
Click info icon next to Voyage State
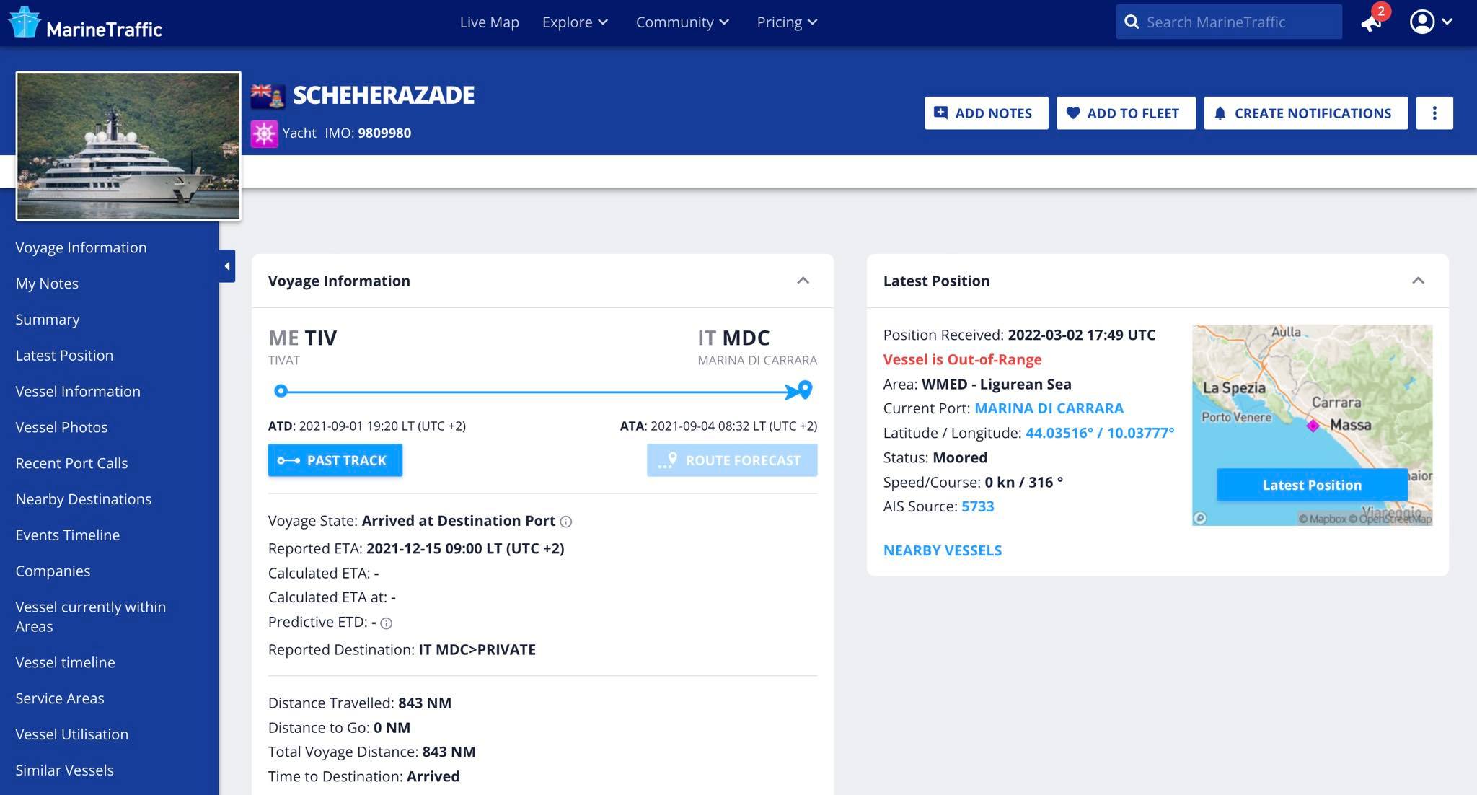click(x=566, y=522)
